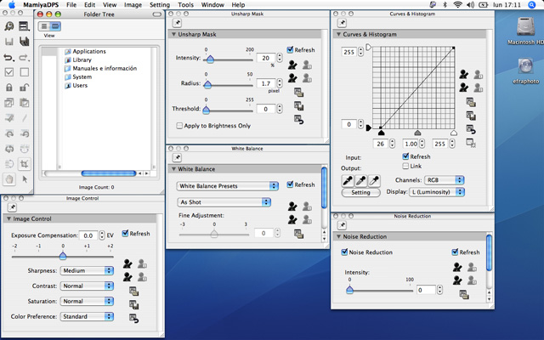Open the Window menu

click(x=212, y=5)
